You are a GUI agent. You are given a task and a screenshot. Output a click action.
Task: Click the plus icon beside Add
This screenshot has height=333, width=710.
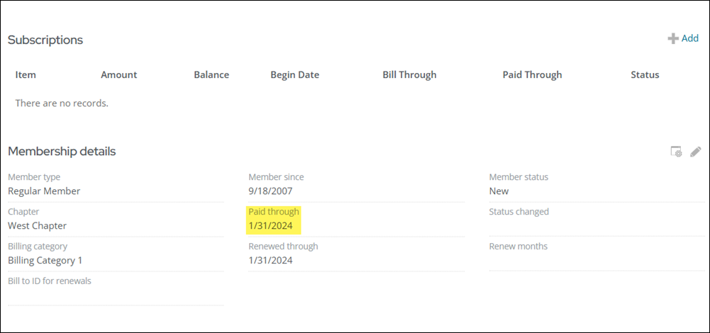tap(672, 39)
